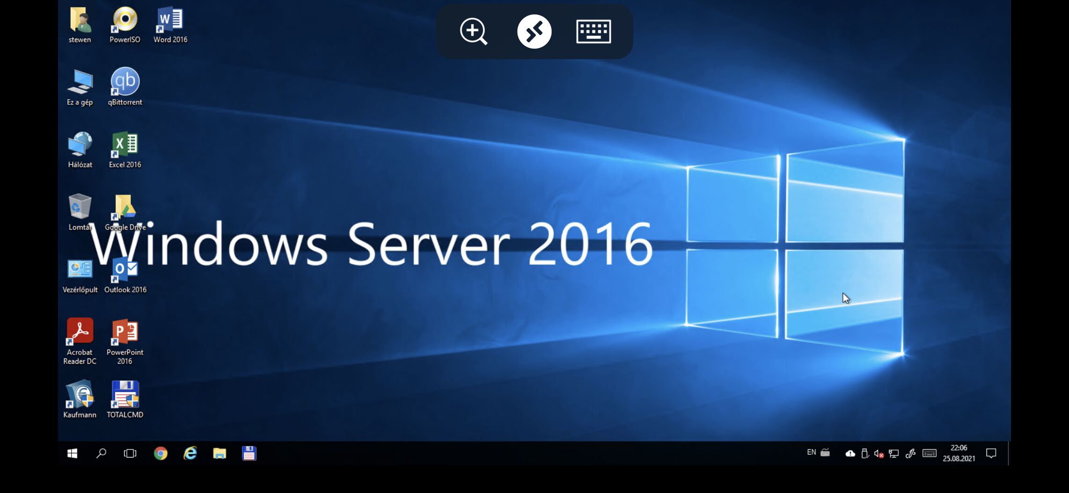Click the safely remove USB hardware tray icon
Image resolution: width=1069 pixels, height=493 pixels.
865,453
